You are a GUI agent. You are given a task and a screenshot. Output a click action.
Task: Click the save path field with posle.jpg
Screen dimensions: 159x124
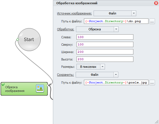pos(116,83)
